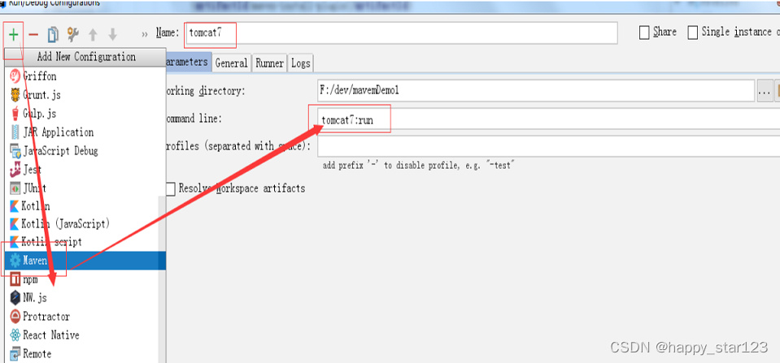The height and width of the screenshot is (363, 780).
Task: Switch to the General tab
Action: click(x=231, y=63)
